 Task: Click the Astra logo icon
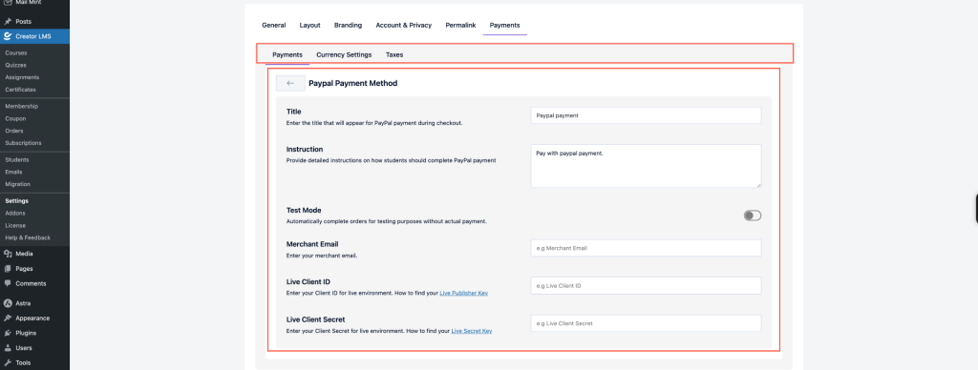coord(8,303)
